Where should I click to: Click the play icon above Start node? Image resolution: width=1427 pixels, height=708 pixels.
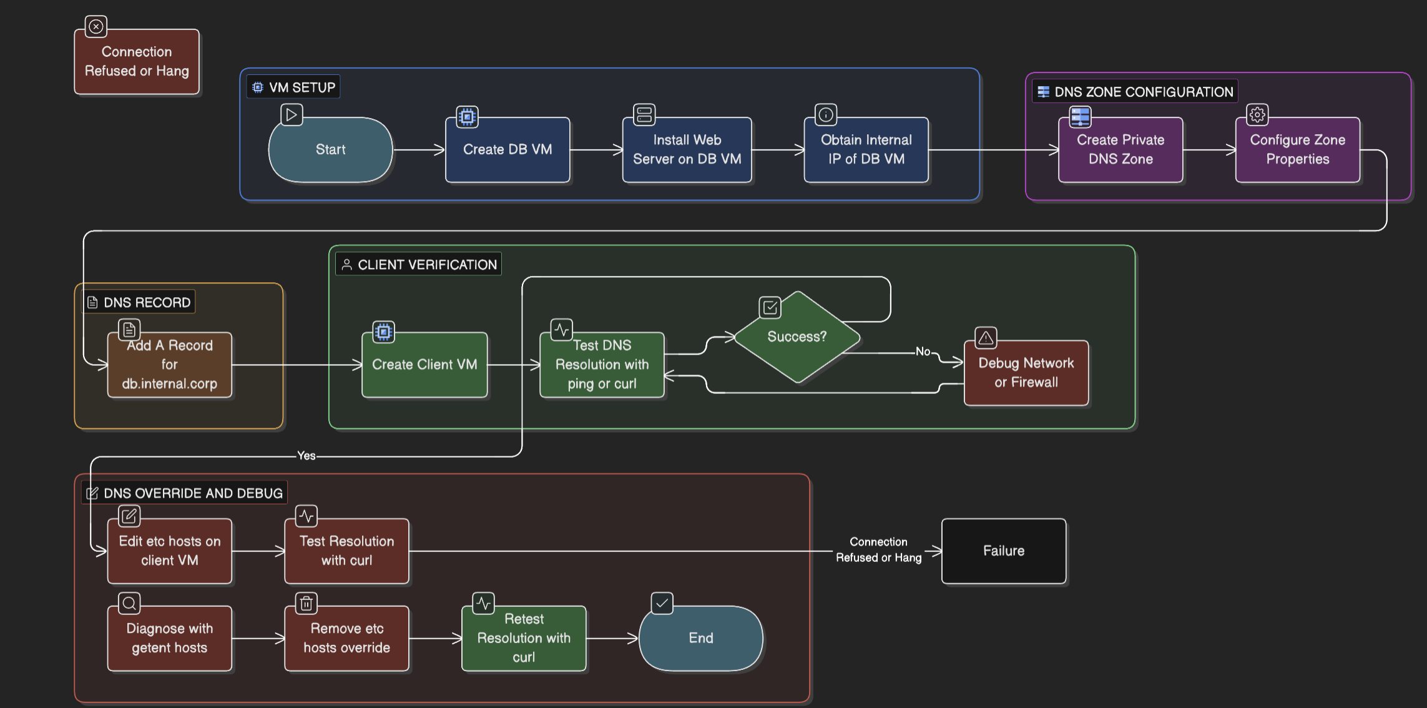(292, 115)
